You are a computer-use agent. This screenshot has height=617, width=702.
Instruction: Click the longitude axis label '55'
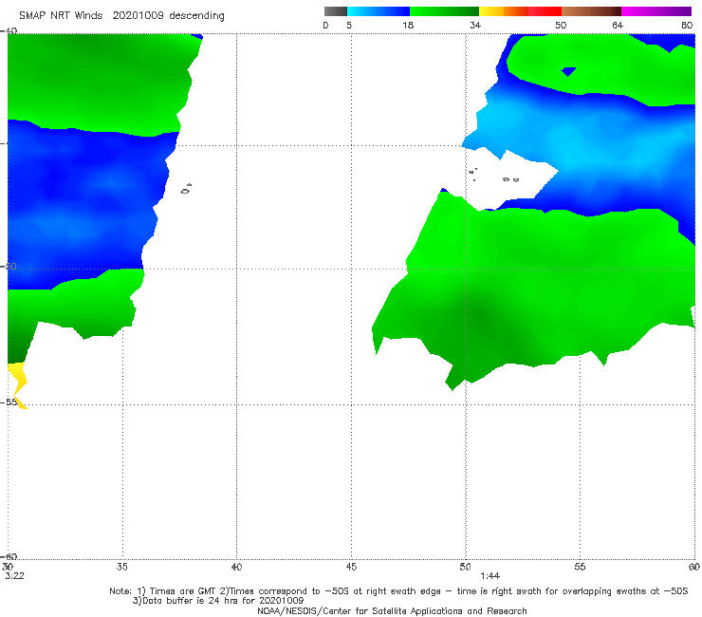[580, 567]
